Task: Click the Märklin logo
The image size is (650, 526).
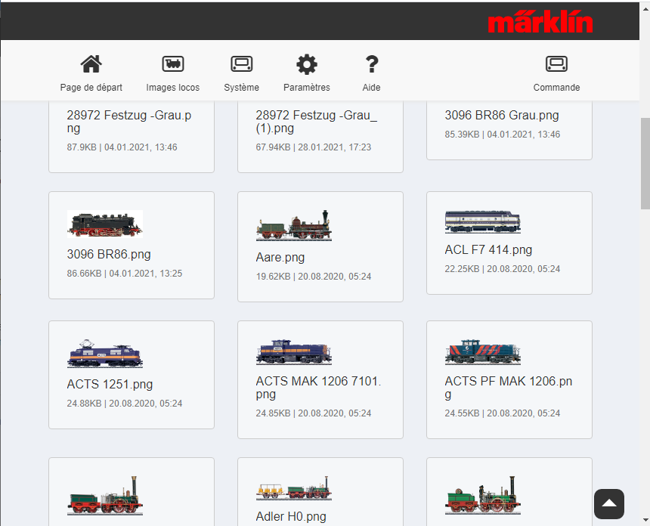Action: 540,21
